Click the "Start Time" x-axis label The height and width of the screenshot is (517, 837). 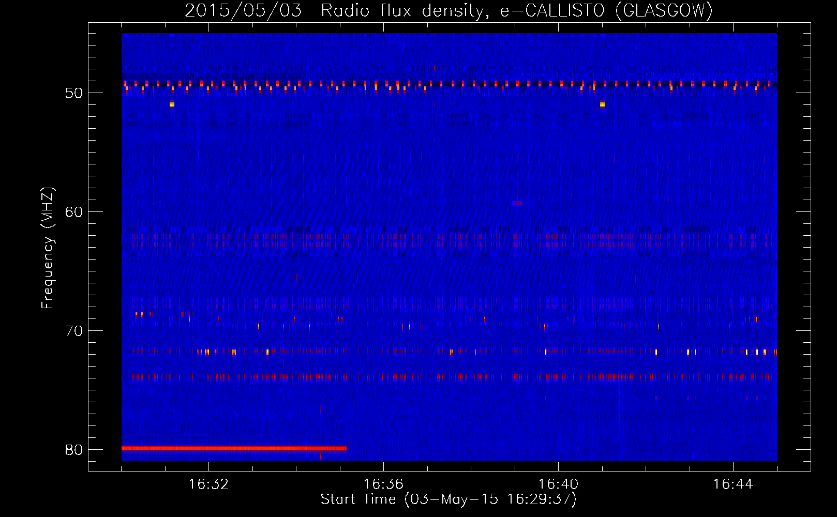tap(448, 499)
